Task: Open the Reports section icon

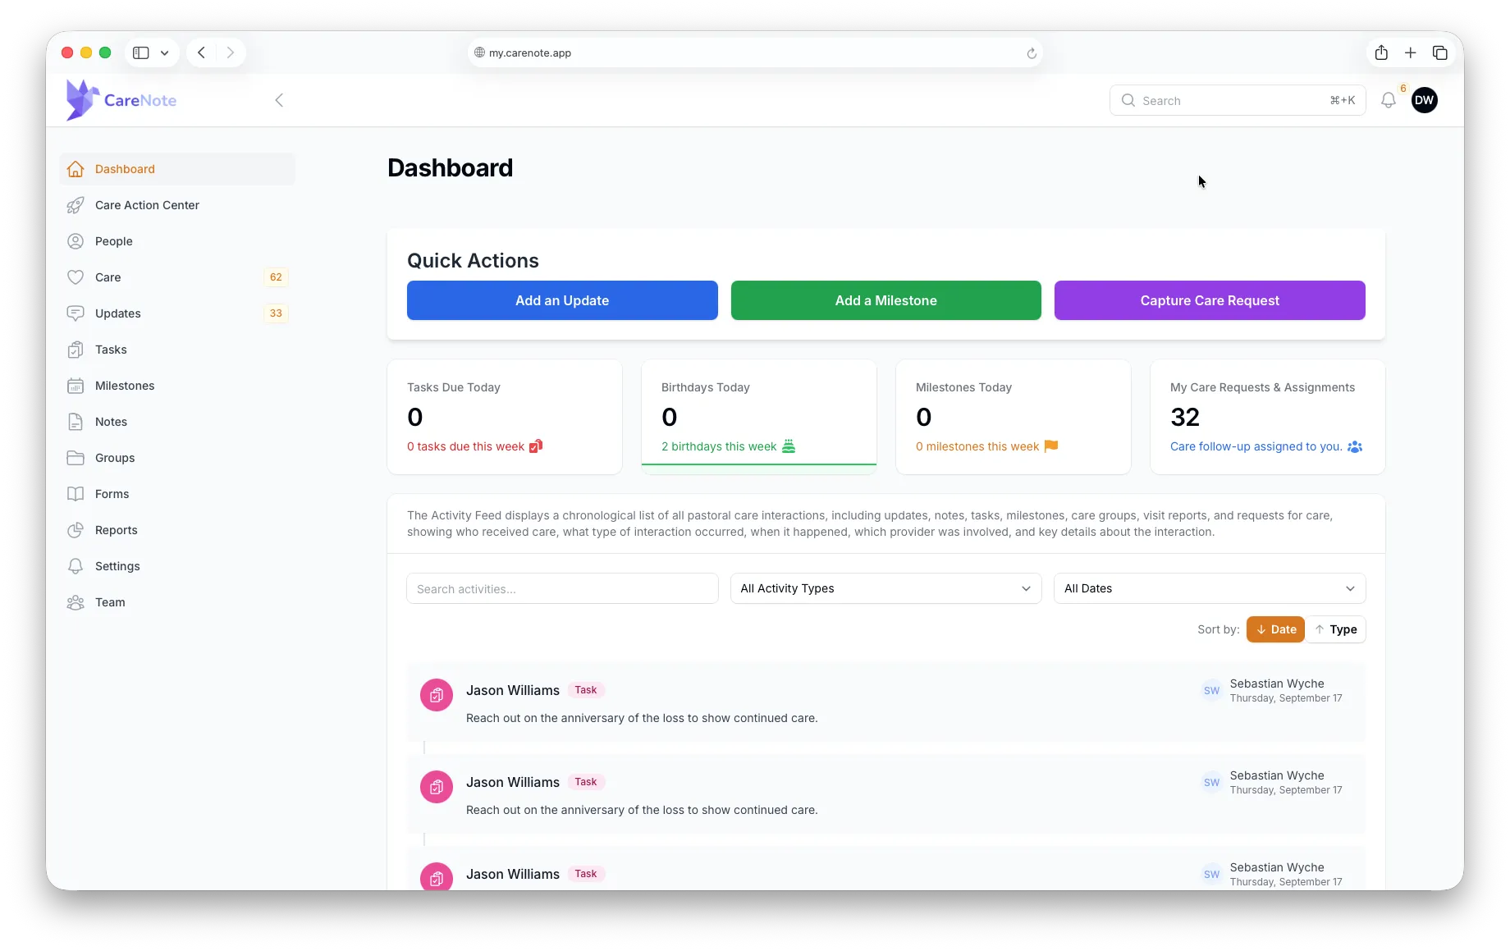Action: 75,529
